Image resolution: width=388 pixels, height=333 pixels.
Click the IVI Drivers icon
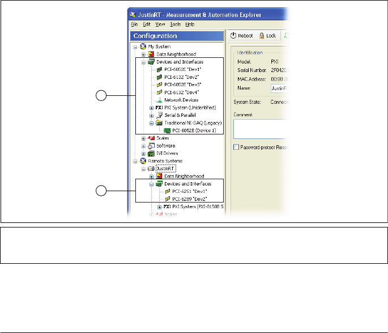(x=151, y=154)
